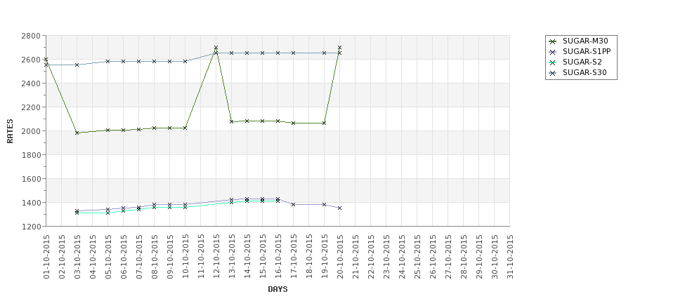Click the 12-10-2015 date label
Viewport: 685px width, 301px height.
pyautogui.click(x=216, y=257)
